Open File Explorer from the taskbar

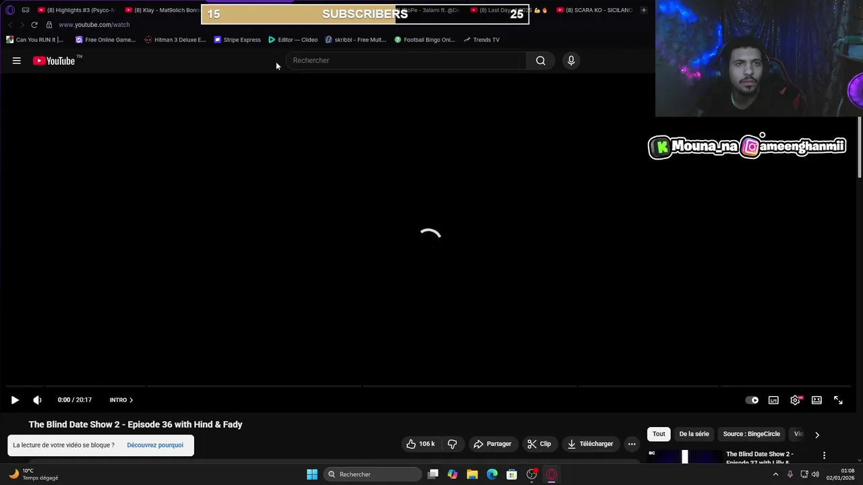[472, 474]
